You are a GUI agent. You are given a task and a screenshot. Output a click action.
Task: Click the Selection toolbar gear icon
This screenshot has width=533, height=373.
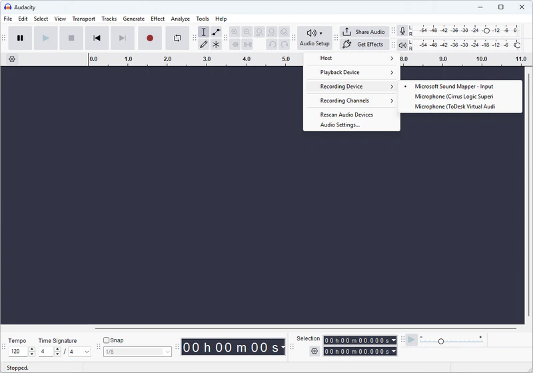[314, 351]
